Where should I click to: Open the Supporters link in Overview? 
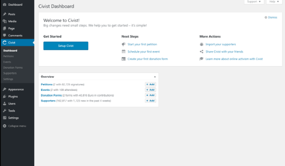click(x=48, y=101)
